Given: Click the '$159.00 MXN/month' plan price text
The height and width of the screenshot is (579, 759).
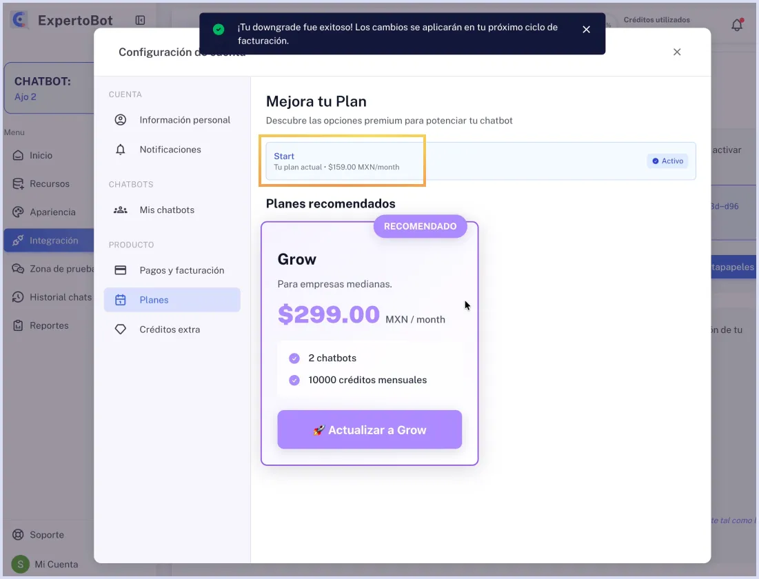Looking at the screenshot, I should [363, 167].
